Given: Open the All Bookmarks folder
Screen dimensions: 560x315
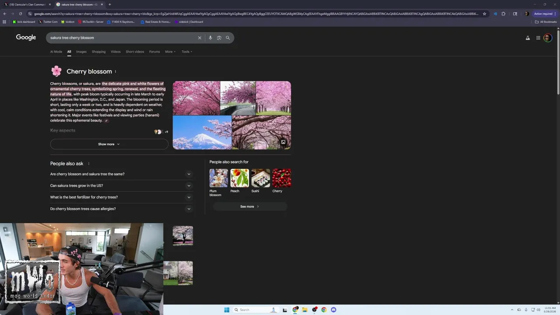Looking at the screenshot, I should (546, 21).
